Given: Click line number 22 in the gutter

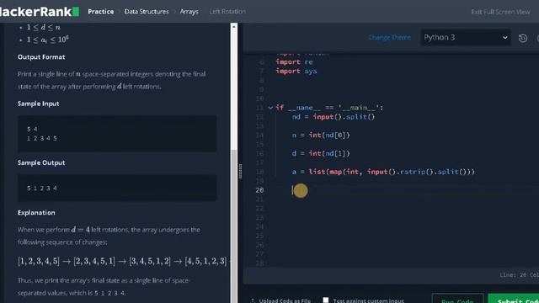Looking at the screenshot, I should click(259, 208).
